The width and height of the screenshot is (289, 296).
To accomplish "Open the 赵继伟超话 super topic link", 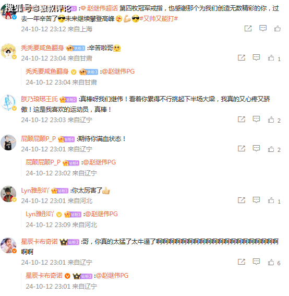I will 102,8.
